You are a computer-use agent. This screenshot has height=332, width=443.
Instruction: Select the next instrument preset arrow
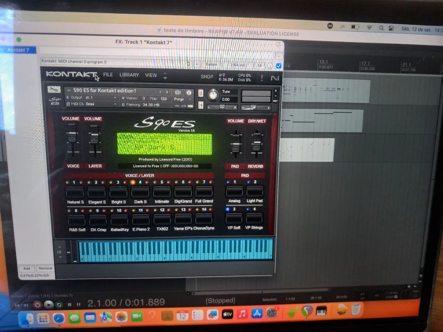click(167, 92)
